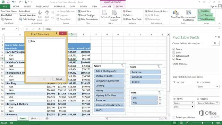Open the Select actions dropdown
The width and height of the screenshot is (222, 125).
(x=128, y=15)
